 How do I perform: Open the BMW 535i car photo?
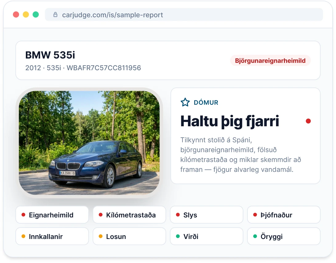point(89,143)
